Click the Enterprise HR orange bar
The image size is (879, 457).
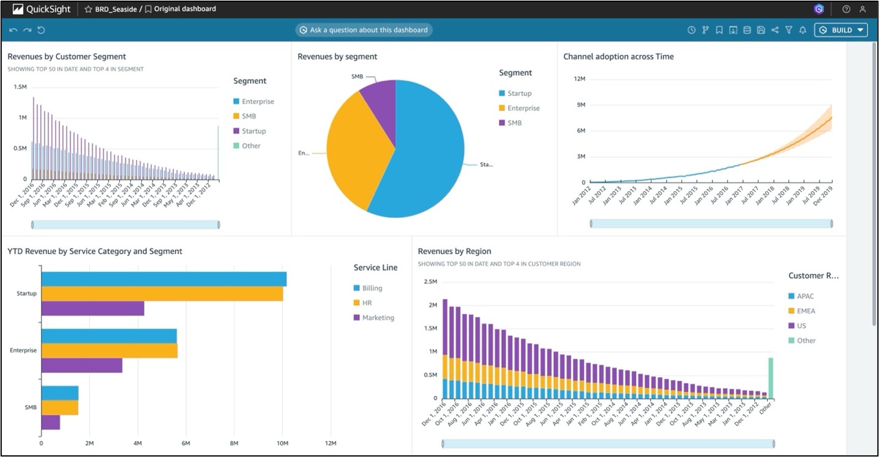(110, 350)
